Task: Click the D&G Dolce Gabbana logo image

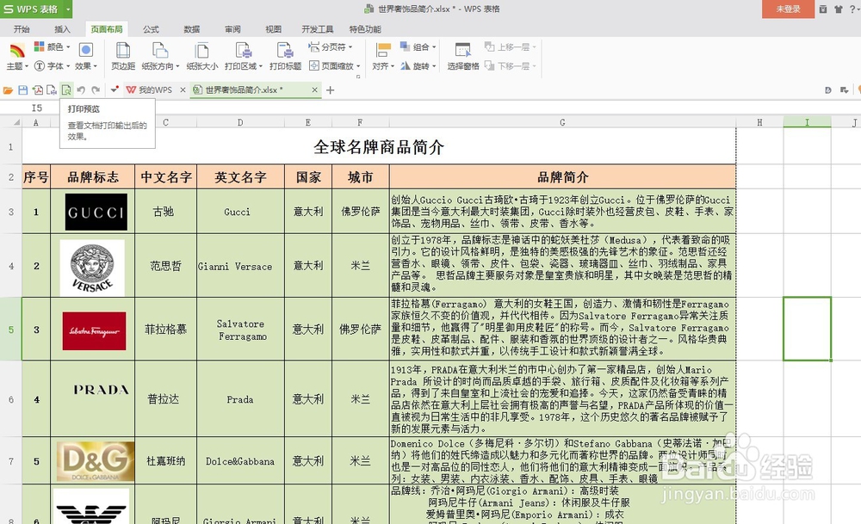Action: (x=96, y=461)
